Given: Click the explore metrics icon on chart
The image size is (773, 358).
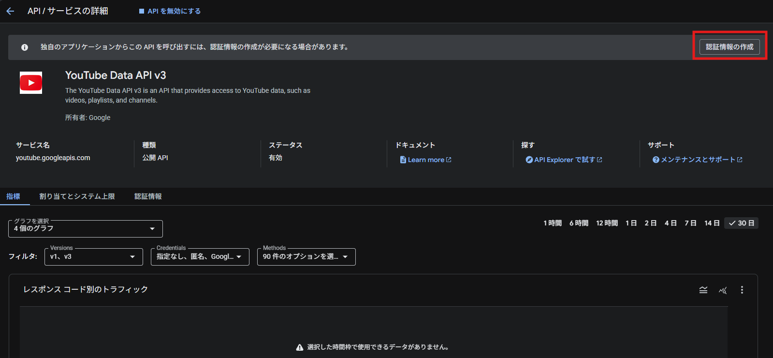Looking at the screenshot, I should pyautogui.click(x=723, y=290).
